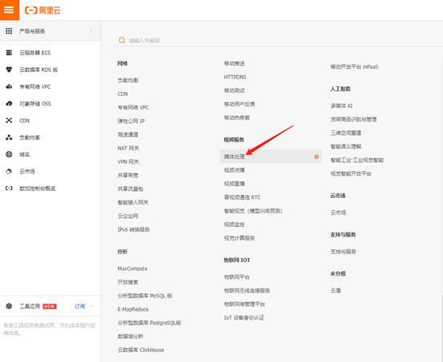The width and height of the screenshot is (443, 362).
Task: Open 物联网络管理平台
Action: coord(244,304)
